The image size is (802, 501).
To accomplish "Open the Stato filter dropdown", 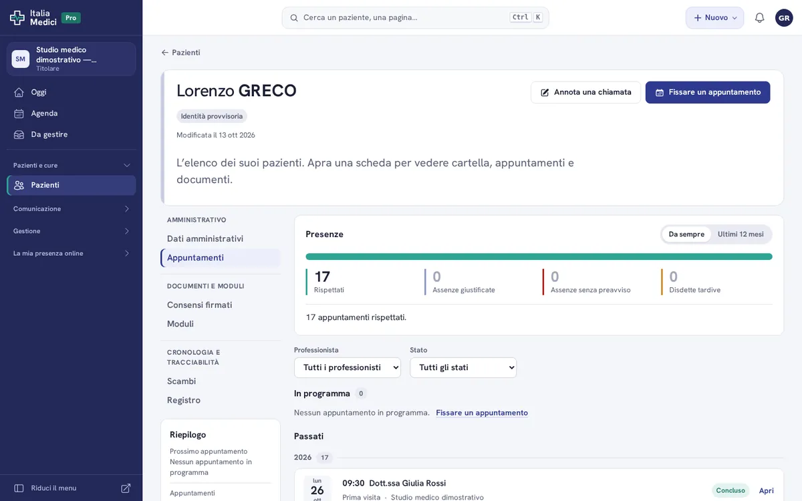I will pyautogui.click(x=463, y=367).
